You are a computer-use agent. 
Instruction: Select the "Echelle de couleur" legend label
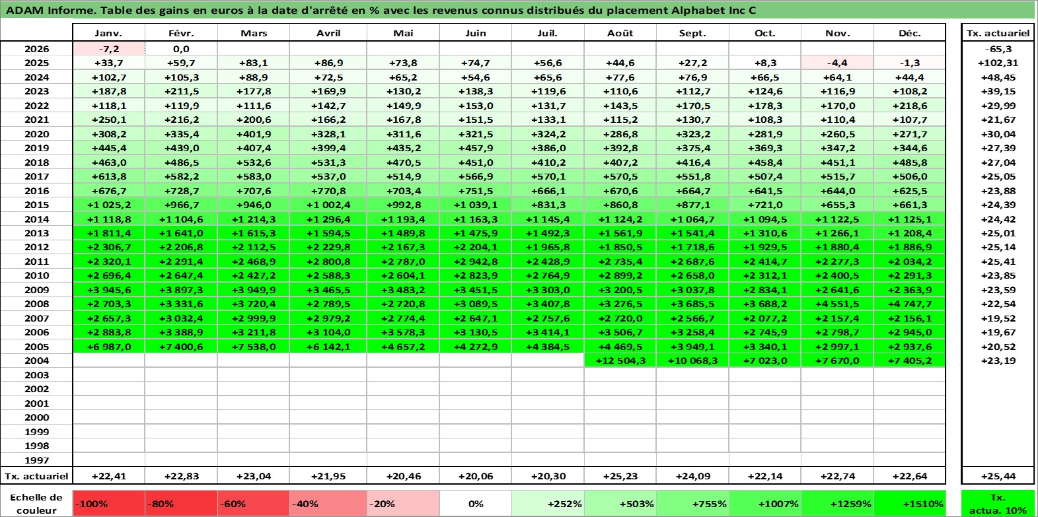36,503
